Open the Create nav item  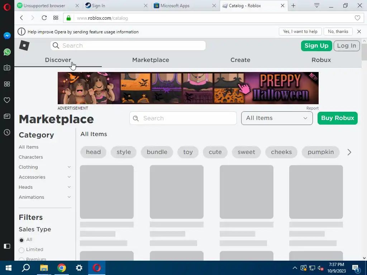240,60
